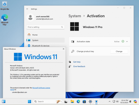Open notifications bell icon
Image resolution: width=139 pixels, height=105 pixels.
point(130,101)
